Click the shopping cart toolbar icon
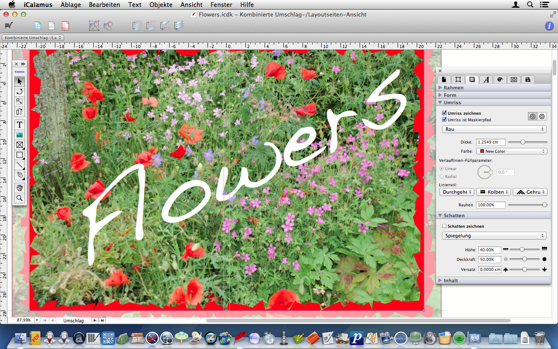Screen dimensions: 558x349 click(x=8, y=26)
